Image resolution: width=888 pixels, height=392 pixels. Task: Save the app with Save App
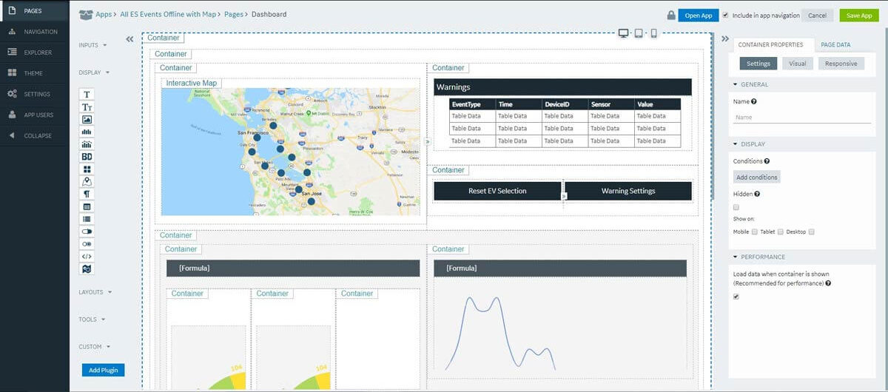[x=859, y=16]
